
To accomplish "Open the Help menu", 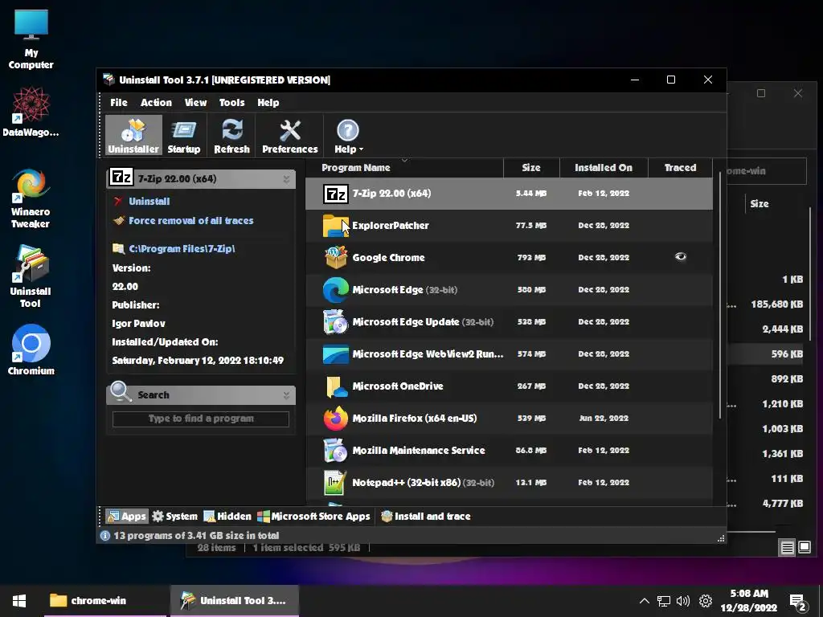I will tap(268, 102).
